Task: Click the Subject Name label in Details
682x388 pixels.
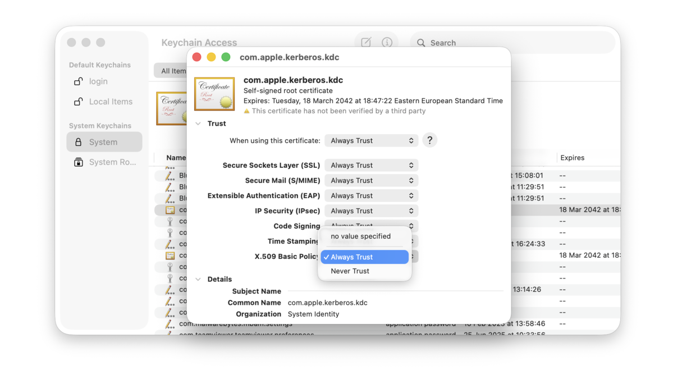Action: coord(257,291)
